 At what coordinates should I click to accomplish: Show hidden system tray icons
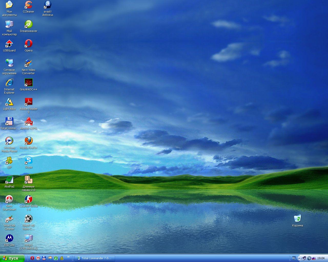299,258
